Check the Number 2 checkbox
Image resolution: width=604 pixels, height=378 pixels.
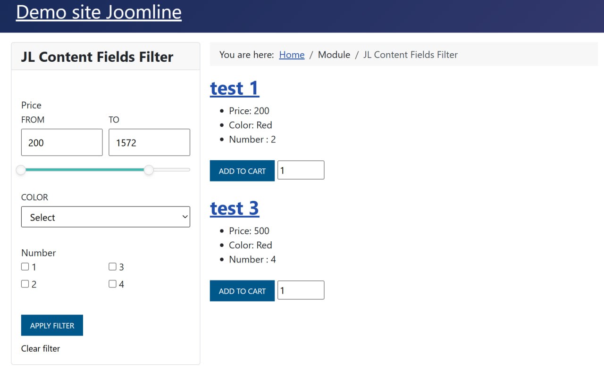click(25, 284)
